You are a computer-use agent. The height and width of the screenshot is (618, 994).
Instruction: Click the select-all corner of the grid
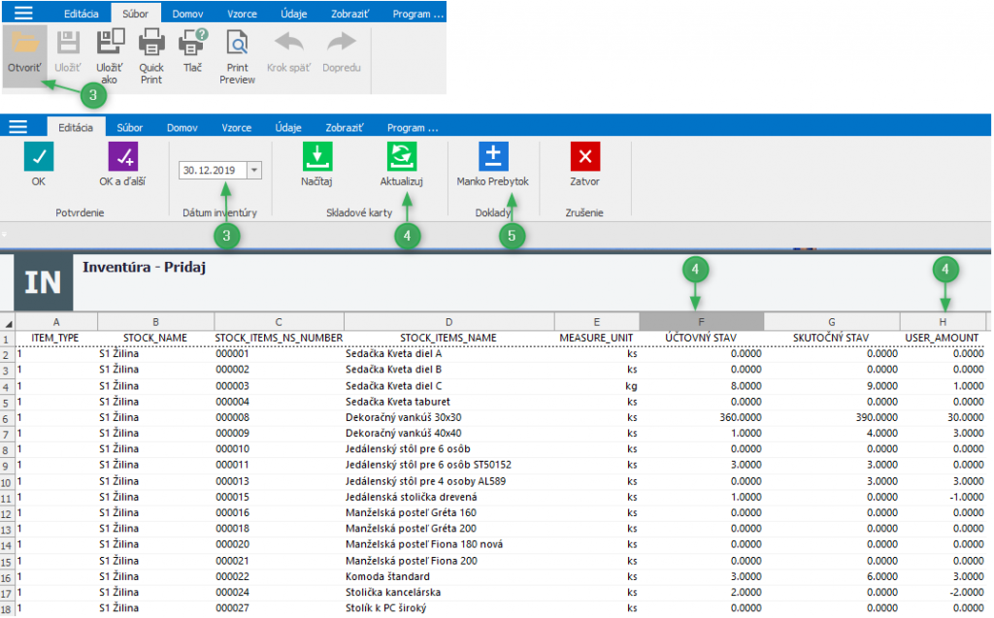click(8, 322)
